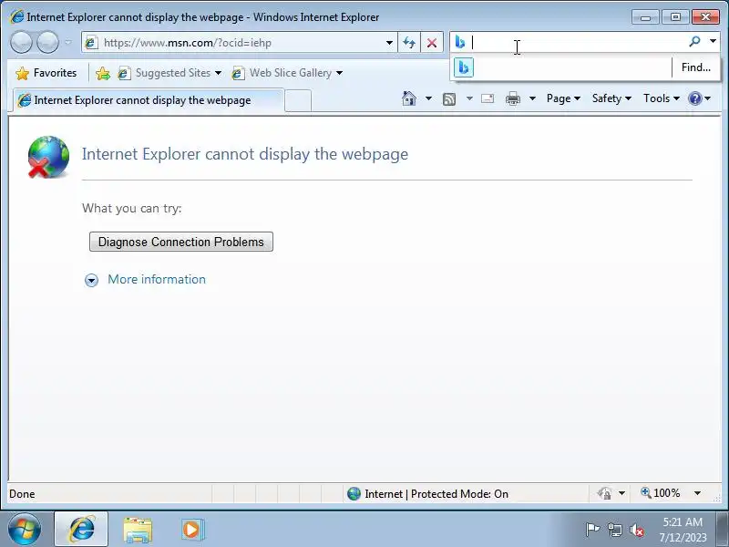Open a new blank tab
This screenshot has height=547, width=729.
click(298, 101)
